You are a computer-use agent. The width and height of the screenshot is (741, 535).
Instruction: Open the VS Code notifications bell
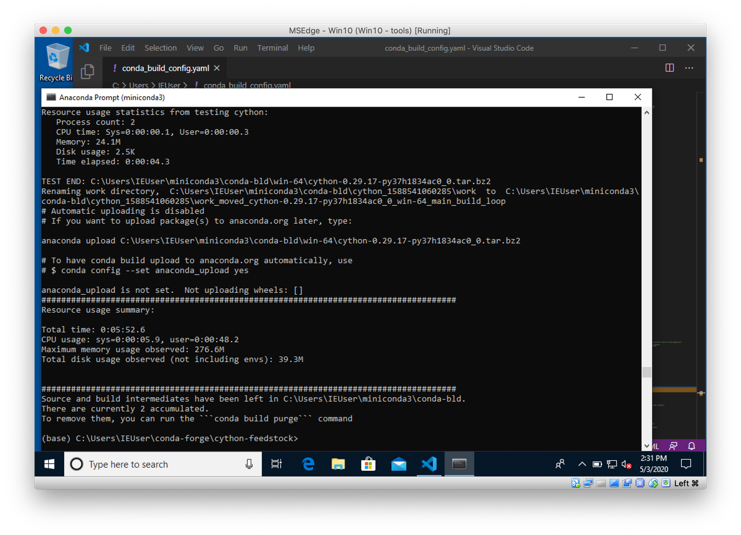click(x=691, y=446)
